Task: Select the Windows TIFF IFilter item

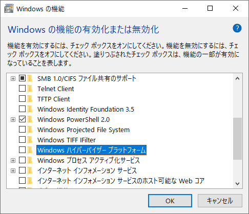Action: click(x=67, y=140)
